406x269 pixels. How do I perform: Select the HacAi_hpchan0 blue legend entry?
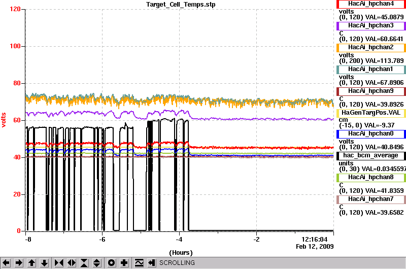[371, 134]
